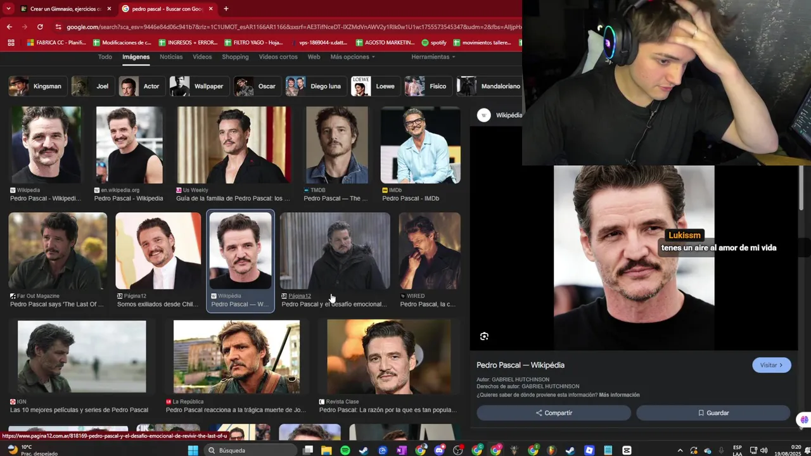This screenshot has width=811, height=456.
Task: Open the weather widget showing 10°C
Action: [x=32, y=450]
